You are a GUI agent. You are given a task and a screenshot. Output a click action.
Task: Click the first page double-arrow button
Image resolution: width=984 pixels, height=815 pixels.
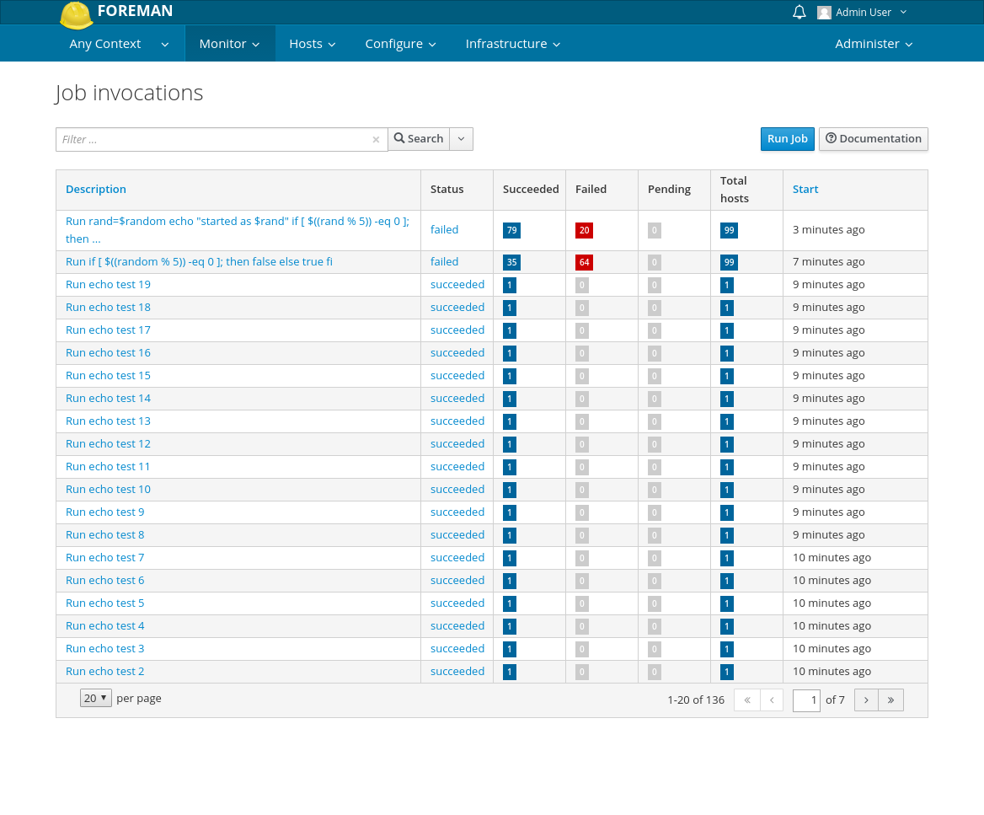point(747,700)
